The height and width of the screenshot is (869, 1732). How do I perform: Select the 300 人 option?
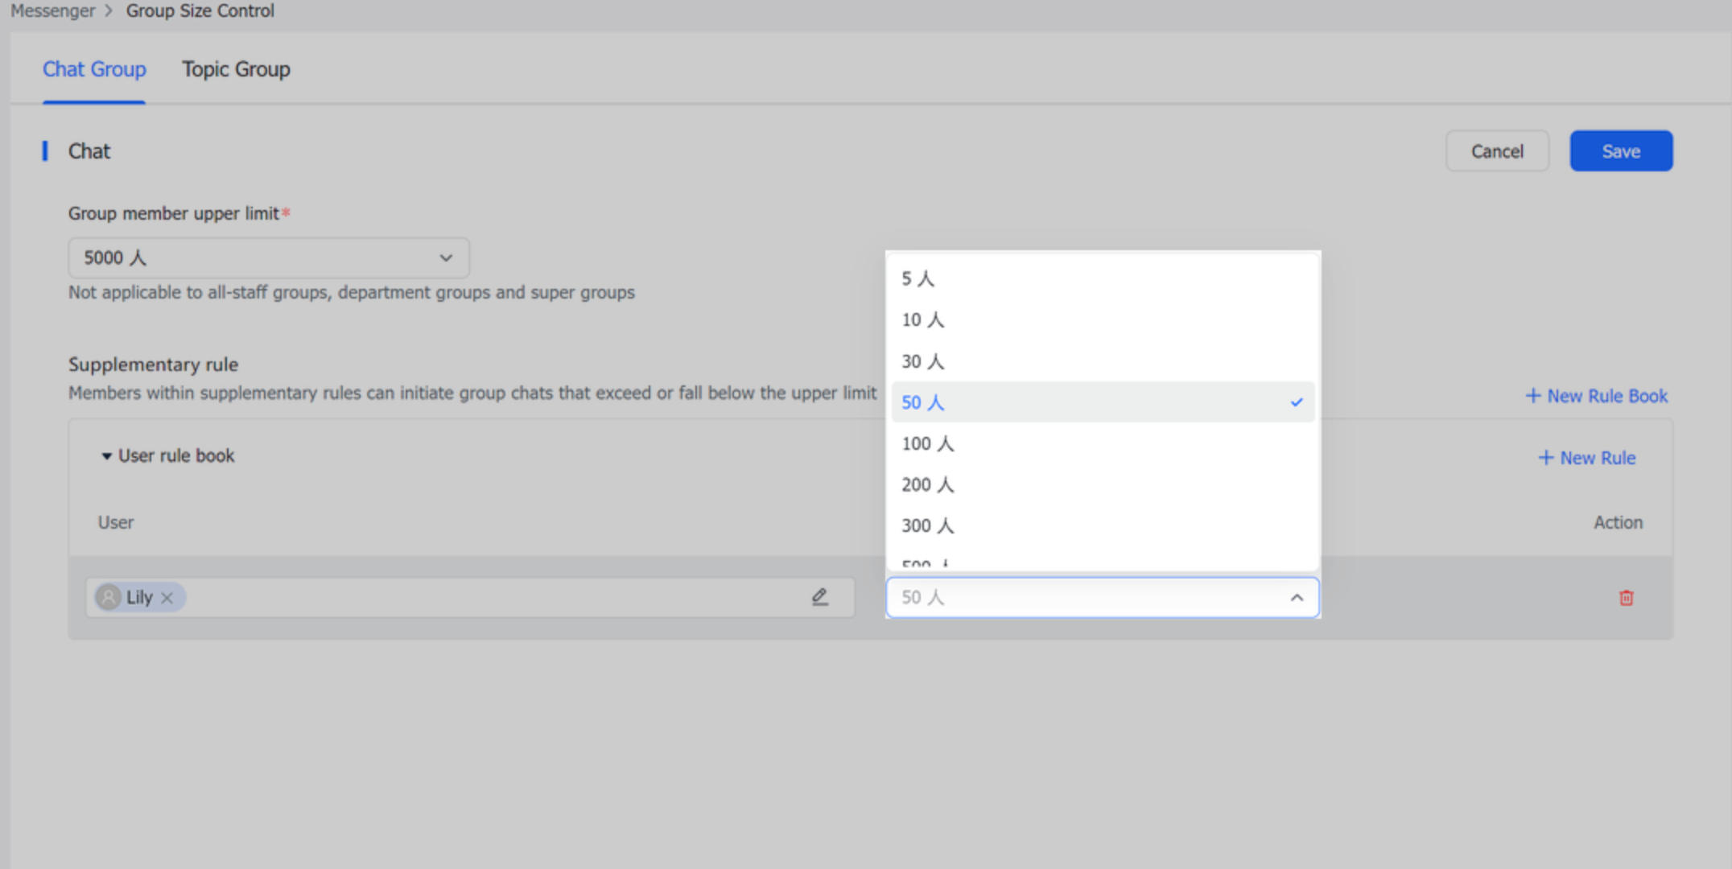[927, 525]
